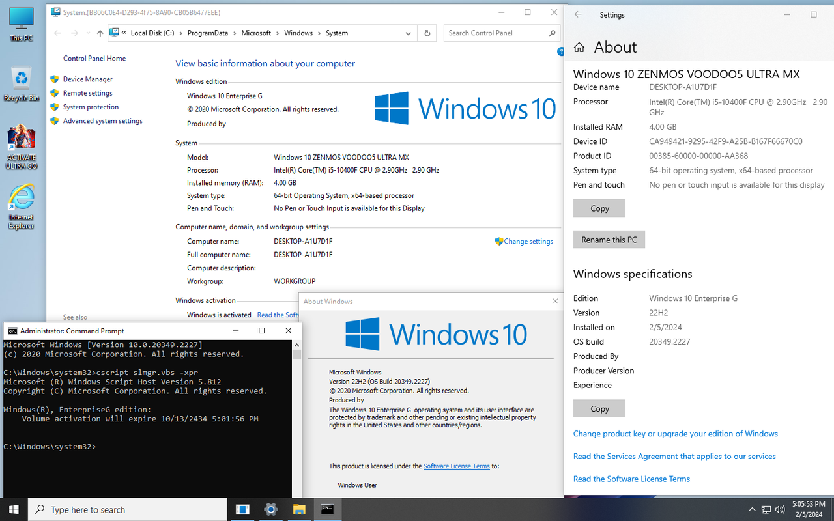Click the Device ID value CA949421-9295 in Settings
Image resolution: width=834 pixels, height=521 pixels.
tap(726, 142)
